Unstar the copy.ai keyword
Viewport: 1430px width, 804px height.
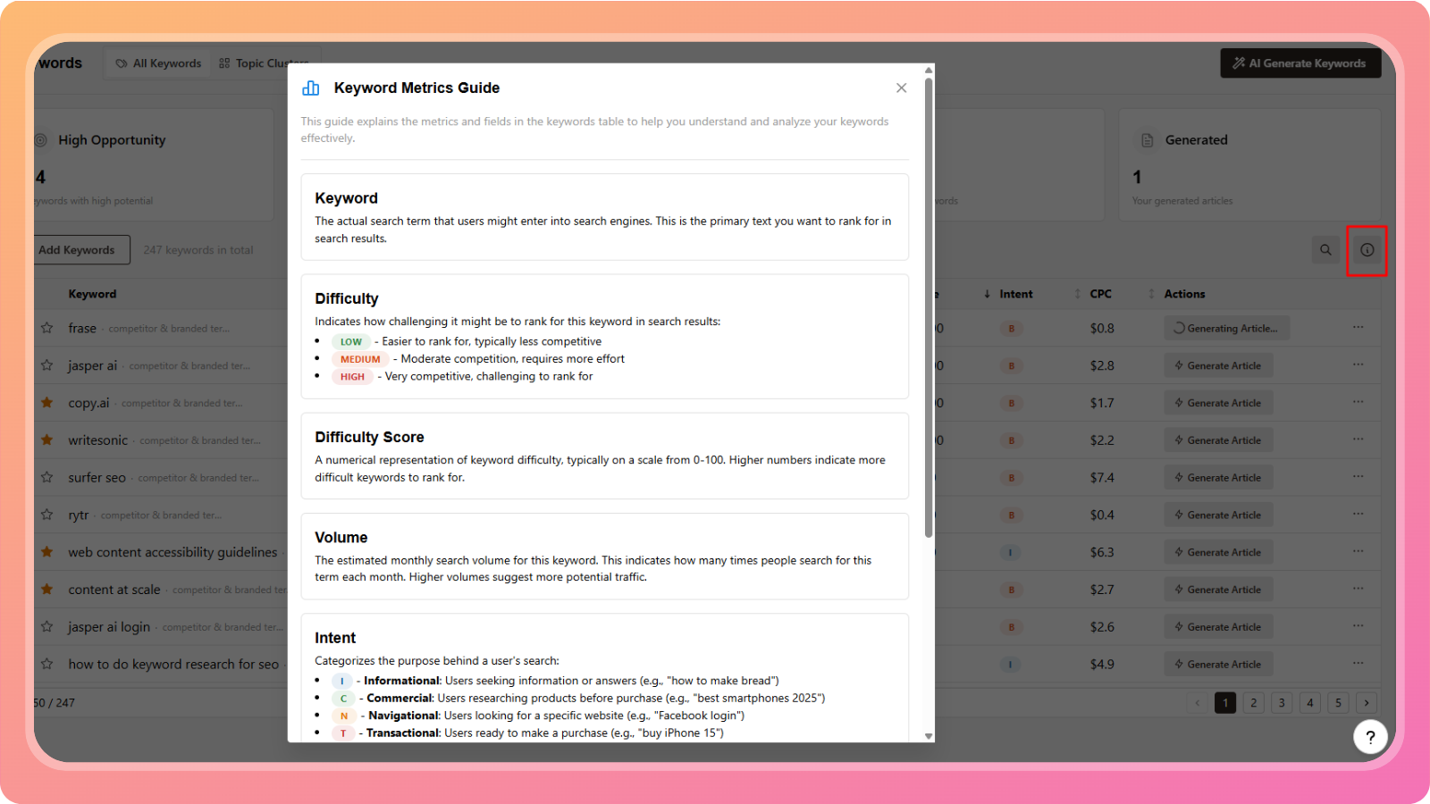point(46,403)
